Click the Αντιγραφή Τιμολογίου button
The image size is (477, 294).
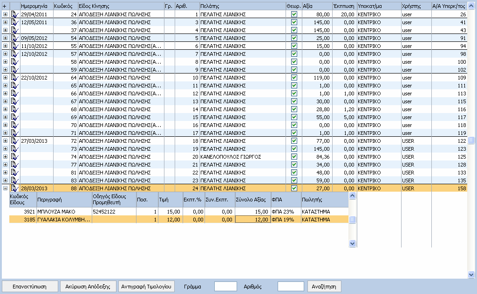(146, 287)
